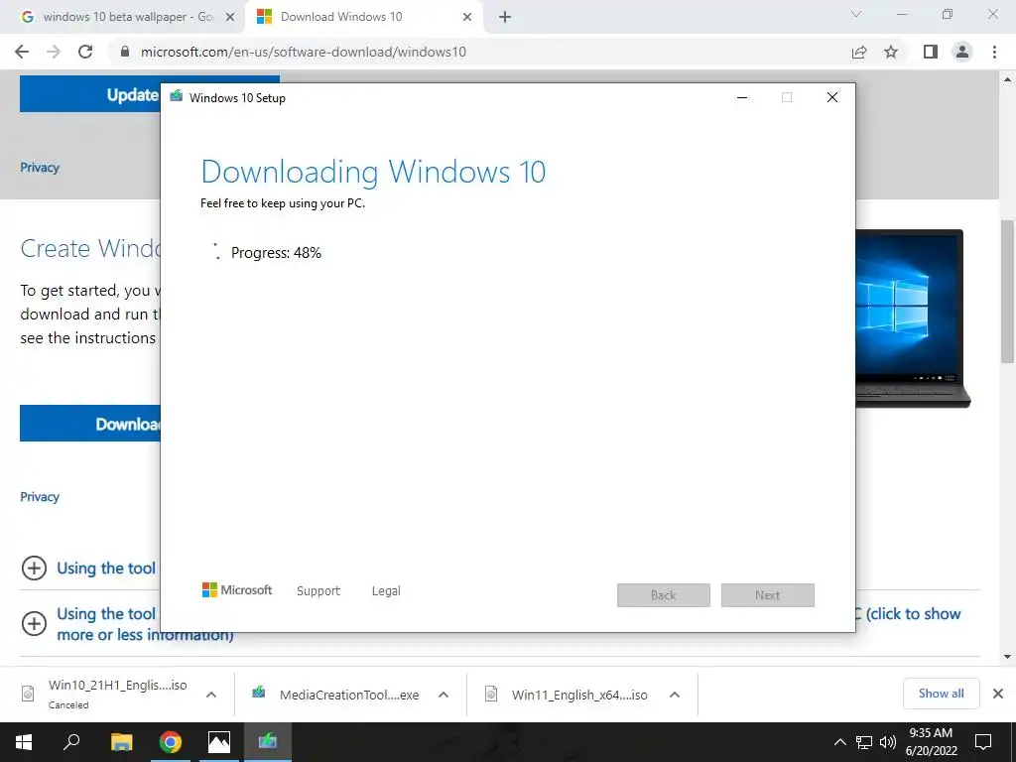Click the Progress: 48% text
The height and width of the screenshot is (762, 1016).
point(276,253)
